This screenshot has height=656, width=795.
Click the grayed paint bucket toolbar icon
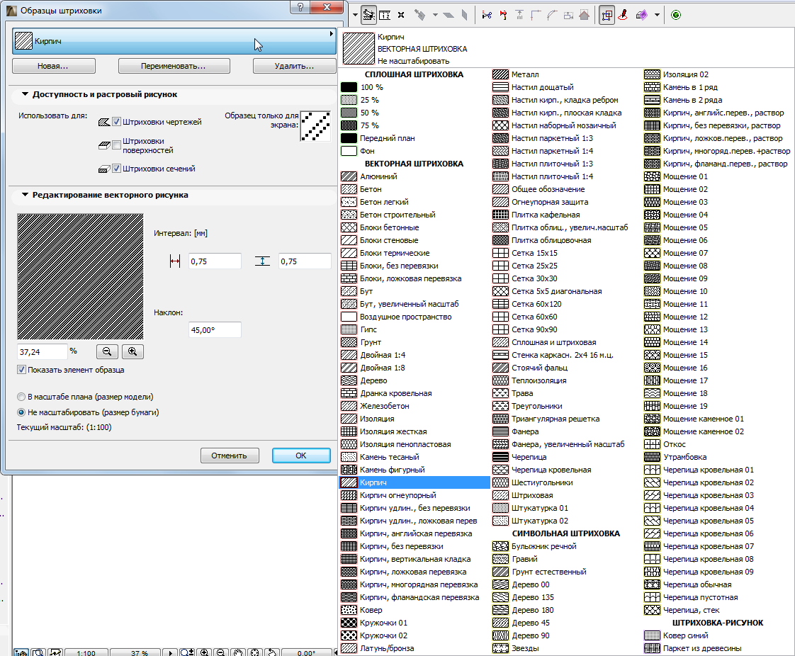pos(419,15)
